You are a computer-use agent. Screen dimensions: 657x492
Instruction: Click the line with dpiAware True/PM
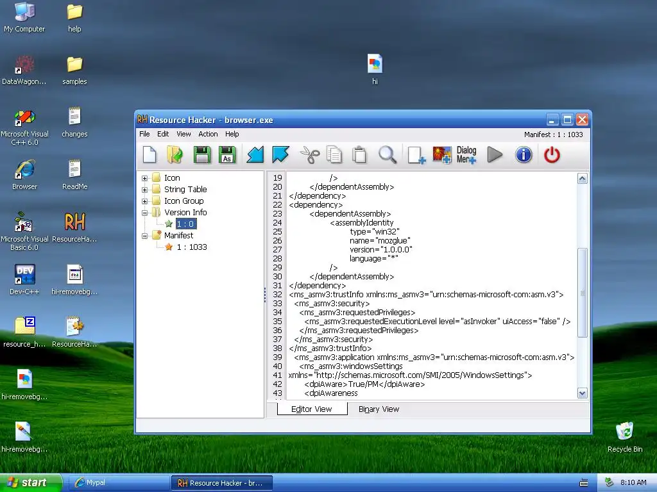click(364, 384)
